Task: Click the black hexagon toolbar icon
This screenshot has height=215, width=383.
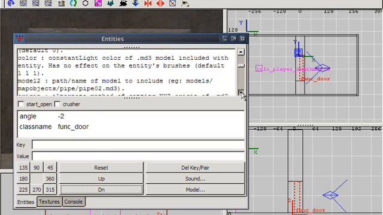Action: coord(85,4)
